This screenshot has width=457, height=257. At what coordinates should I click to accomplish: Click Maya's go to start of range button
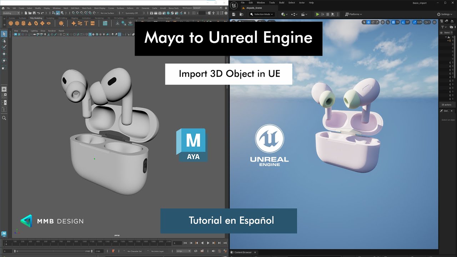coord(185,243)
